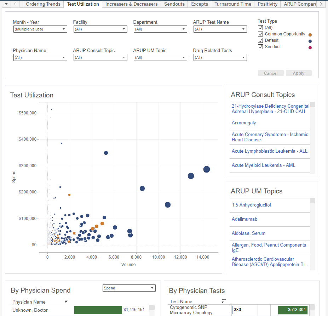The image size is (328, 316).
Task: Toggle the Sendout test type checkbox
Action: click(260, 47)
